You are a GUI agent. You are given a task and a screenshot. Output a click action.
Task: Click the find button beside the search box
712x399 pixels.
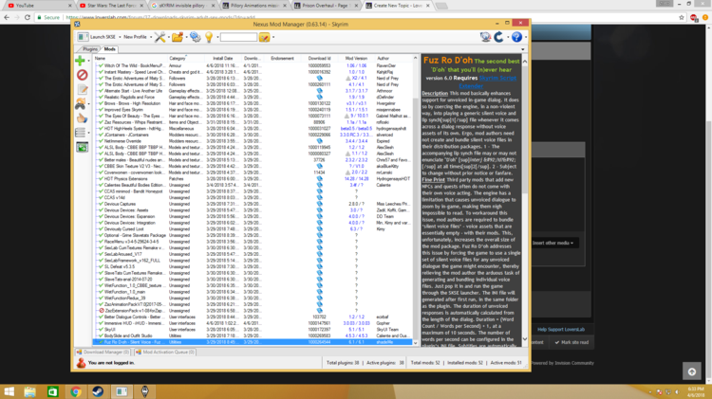264,37
